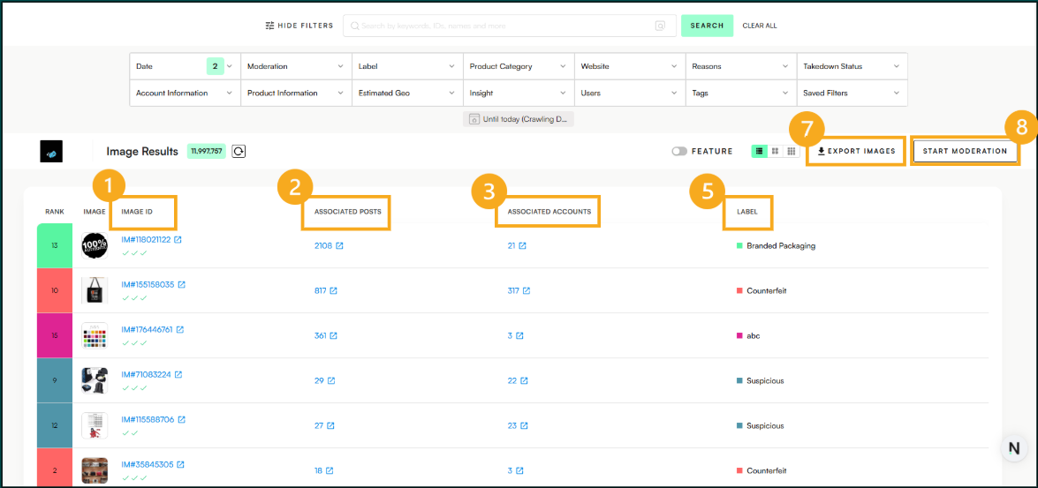This screenshot has width=1038, height=488.
Task: Open external link icon for IM#155158035
Action: (x=181, y=285)
